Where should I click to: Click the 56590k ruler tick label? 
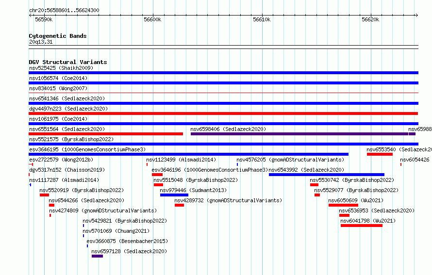click(44, 19)
